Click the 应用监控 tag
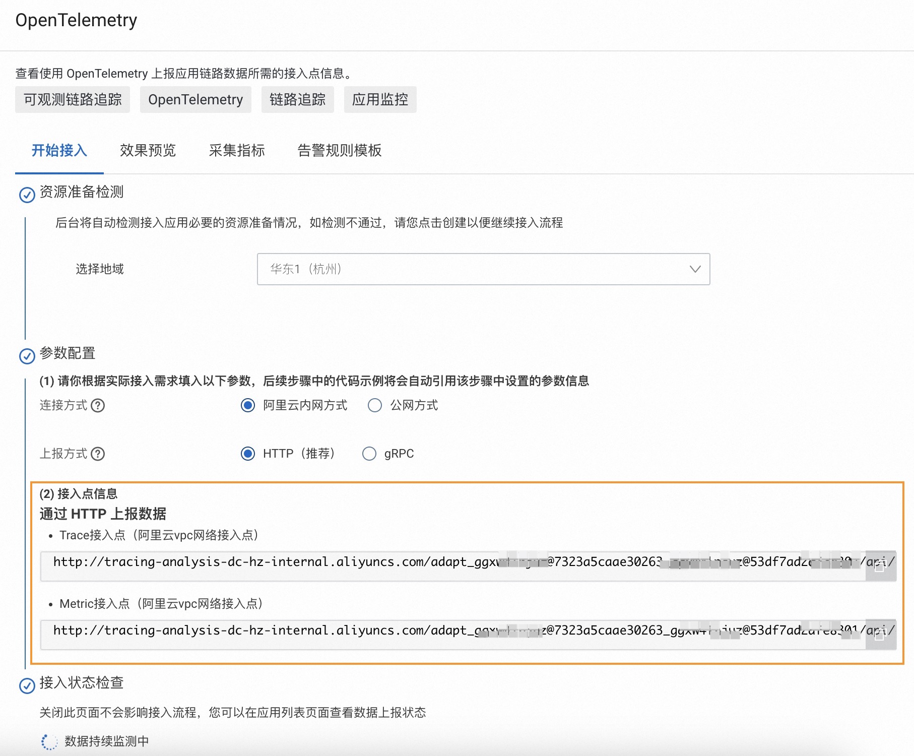The image size is (914, 756). click(380, 99)
